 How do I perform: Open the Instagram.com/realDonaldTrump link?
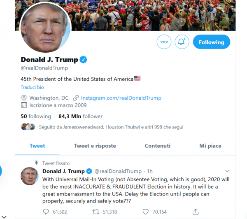pos(121,98)
